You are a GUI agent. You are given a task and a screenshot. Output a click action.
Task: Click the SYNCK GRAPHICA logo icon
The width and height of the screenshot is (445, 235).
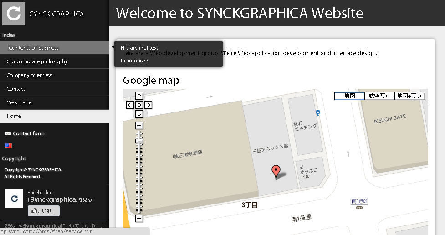(x=14, y=13)
